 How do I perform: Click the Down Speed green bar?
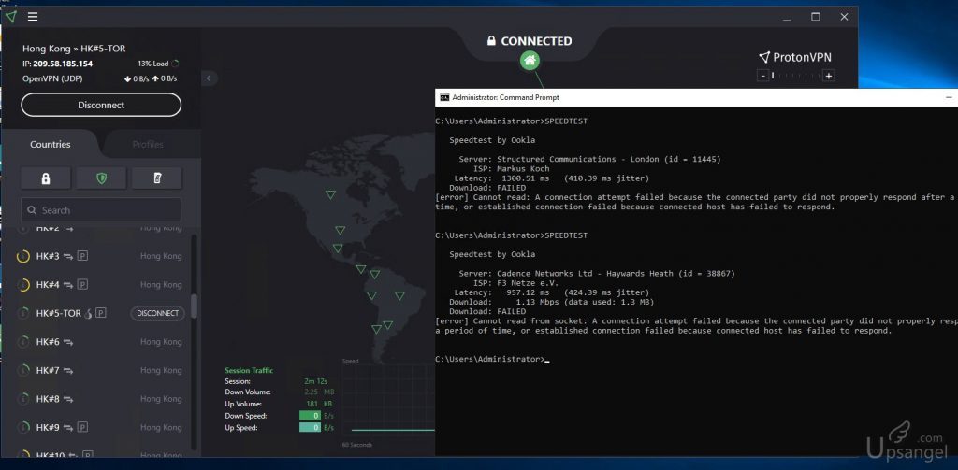click(310, 416)
